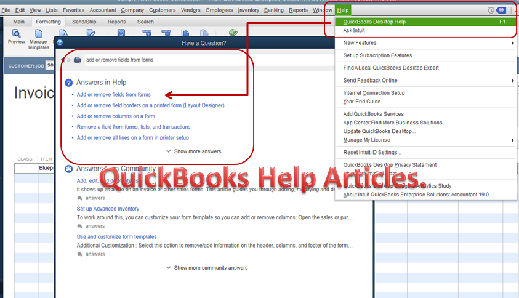Click the green Customize Design palette icon
The height and width of the screenshot is (298, 519).
(x=233, y=33)
